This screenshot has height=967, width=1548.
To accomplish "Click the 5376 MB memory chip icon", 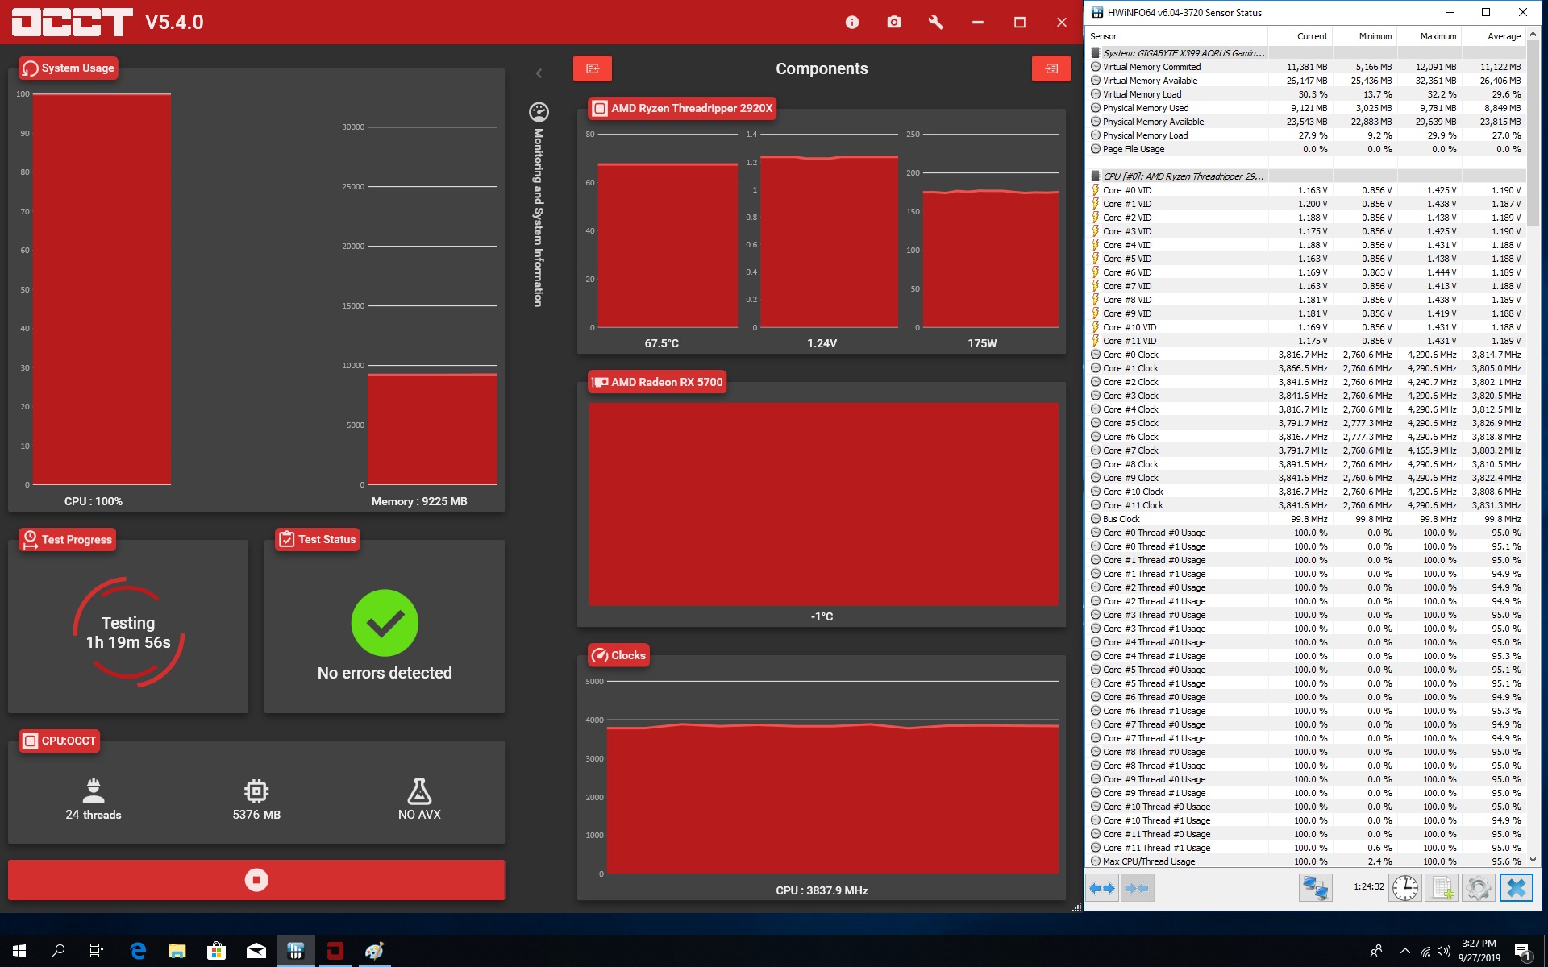I will click(x=256, y=791).
